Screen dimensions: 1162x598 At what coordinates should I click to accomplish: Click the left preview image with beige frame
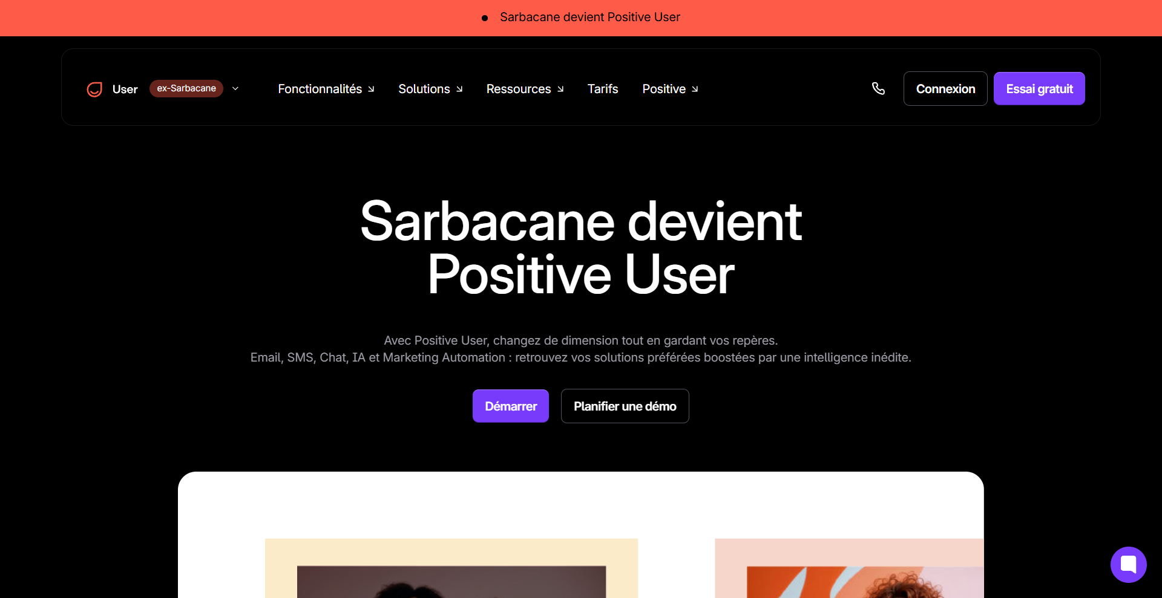451,568
